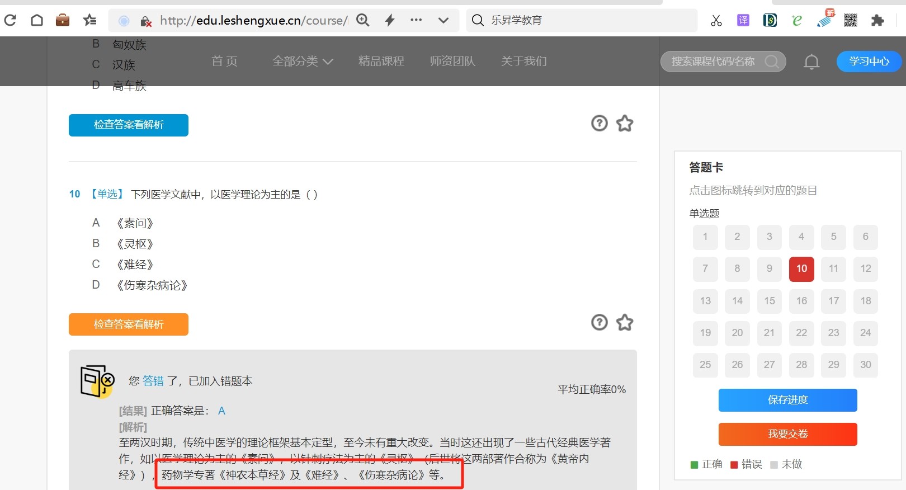Click the browser search box 乐昇学教育
This screenshot has height=490, width=906.
[582, 20]
